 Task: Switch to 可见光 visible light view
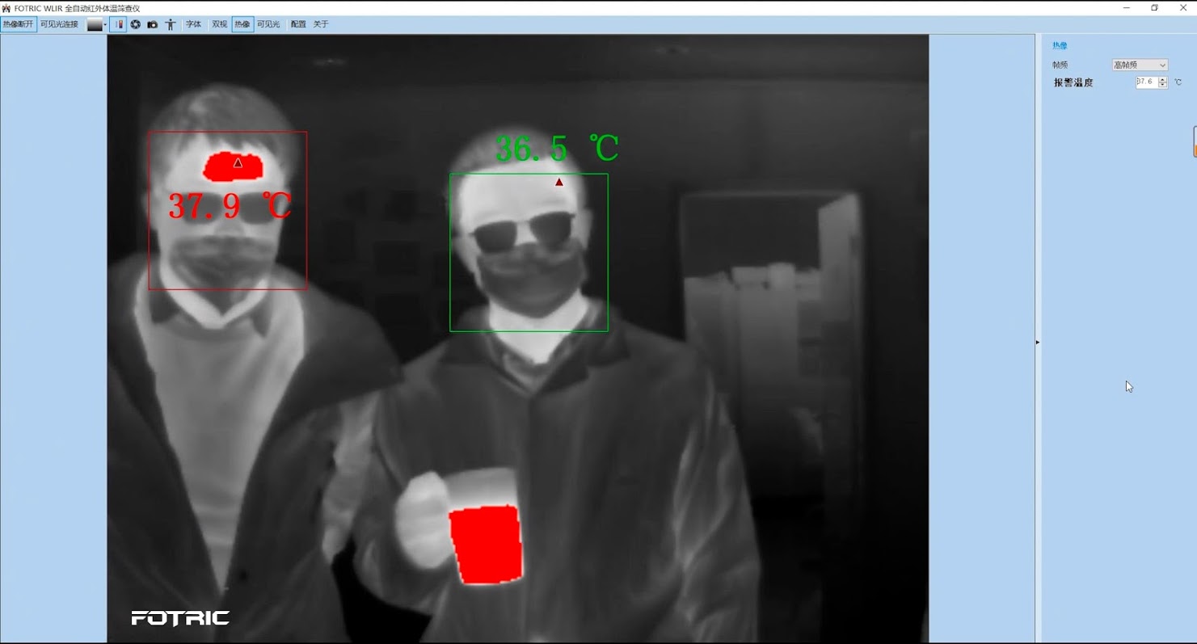point(268,24)
